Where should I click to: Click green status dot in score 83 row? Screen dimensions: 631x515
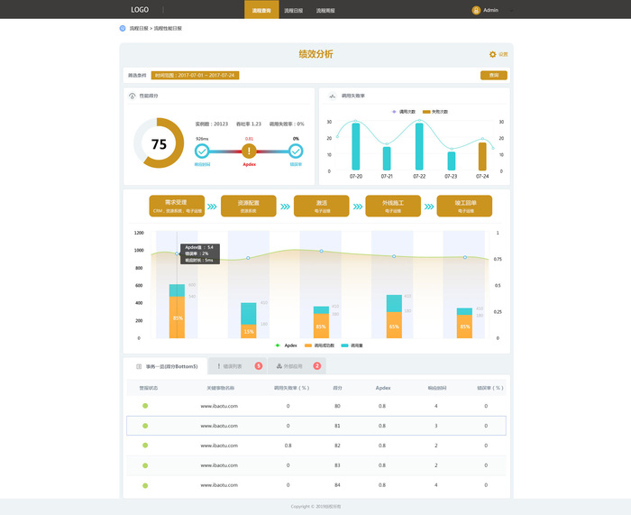click(x=145, y=465)
